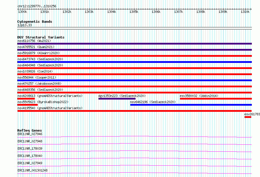This screenshot has width=260, height=177.
Task: Click the nsv556944 (Cooper2011) blue bar
Action: coord(134,80)
